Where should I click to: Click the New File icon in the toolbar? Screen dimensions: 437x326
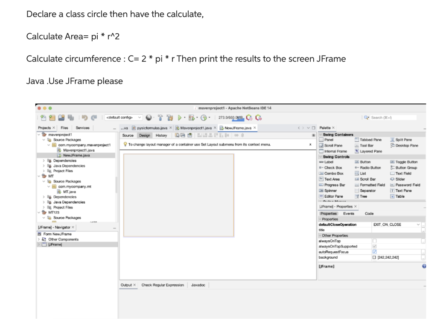[43, 118]
